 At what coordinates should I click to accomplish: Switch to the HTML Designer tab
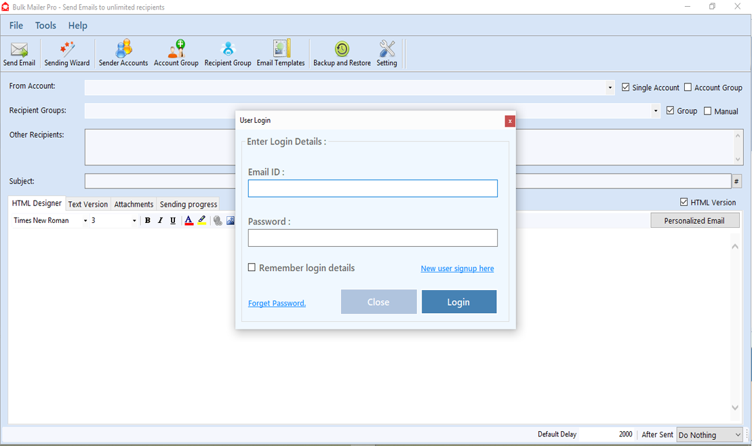(x=37, y=203)
